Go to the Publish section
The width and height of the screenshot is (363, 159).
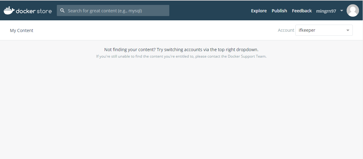(x=279, y=11)
